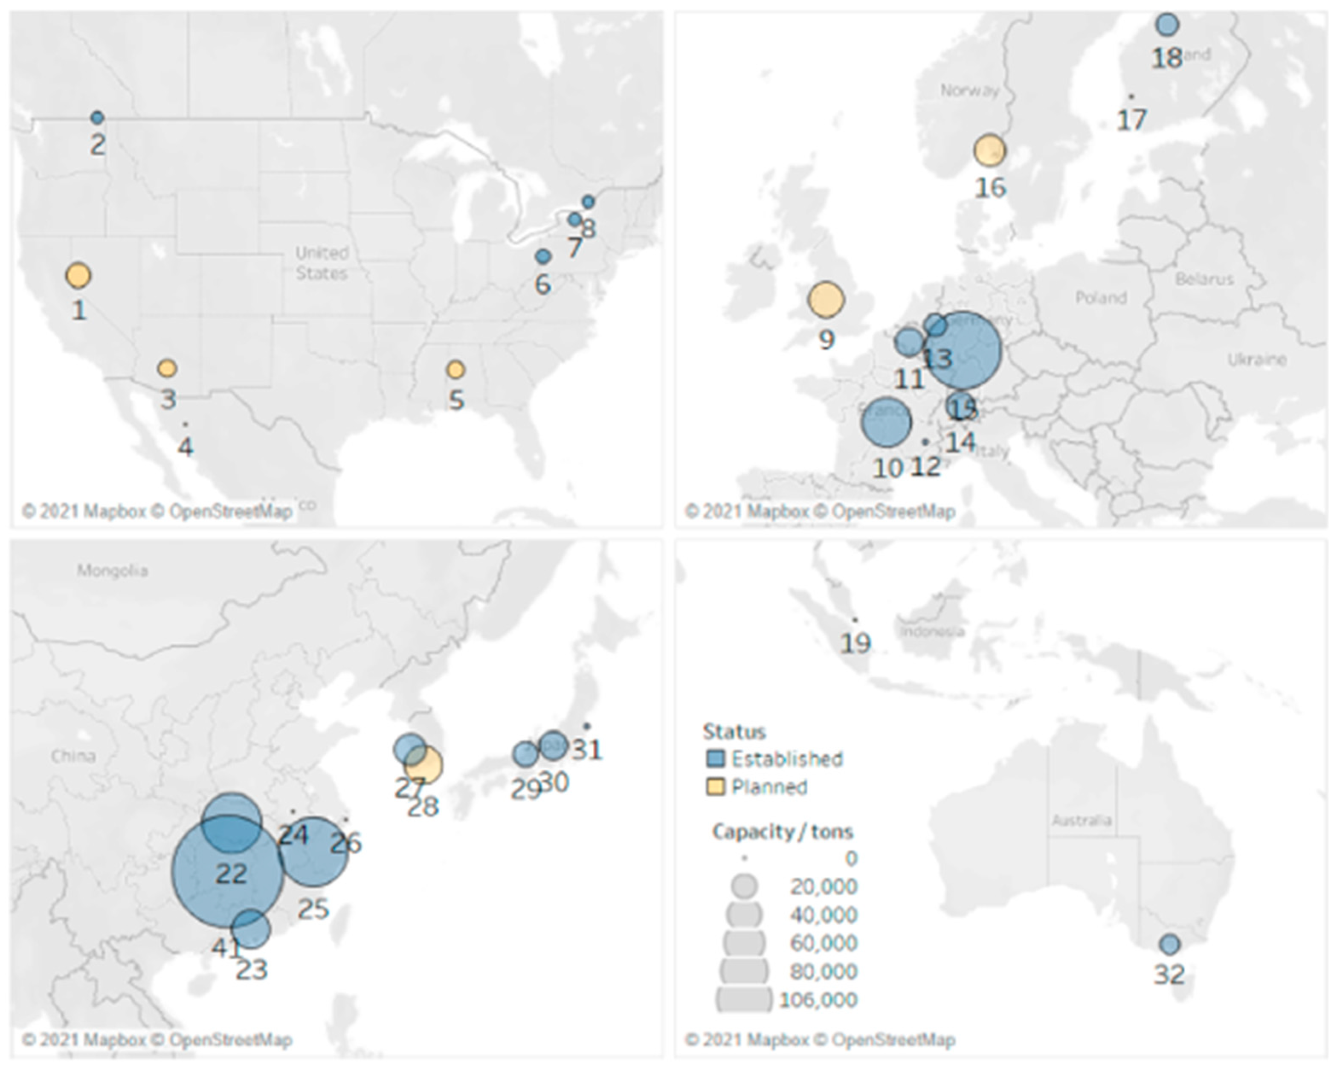Click the large blue circle labeled 25
The height and width of the screenshot is (1068, 1337).
click(314, 852)
